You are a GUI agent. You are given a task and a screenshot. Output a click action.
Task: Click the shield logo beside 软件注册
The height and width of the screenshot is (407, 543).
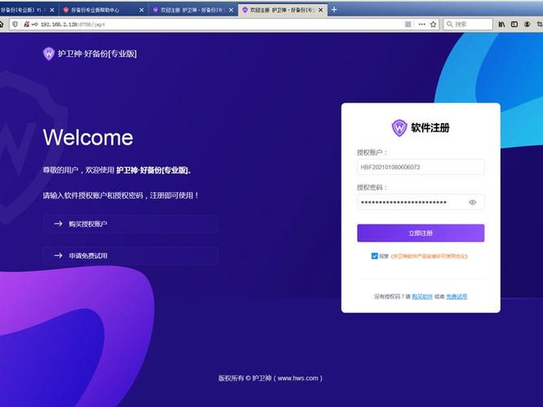click(399, 128)
